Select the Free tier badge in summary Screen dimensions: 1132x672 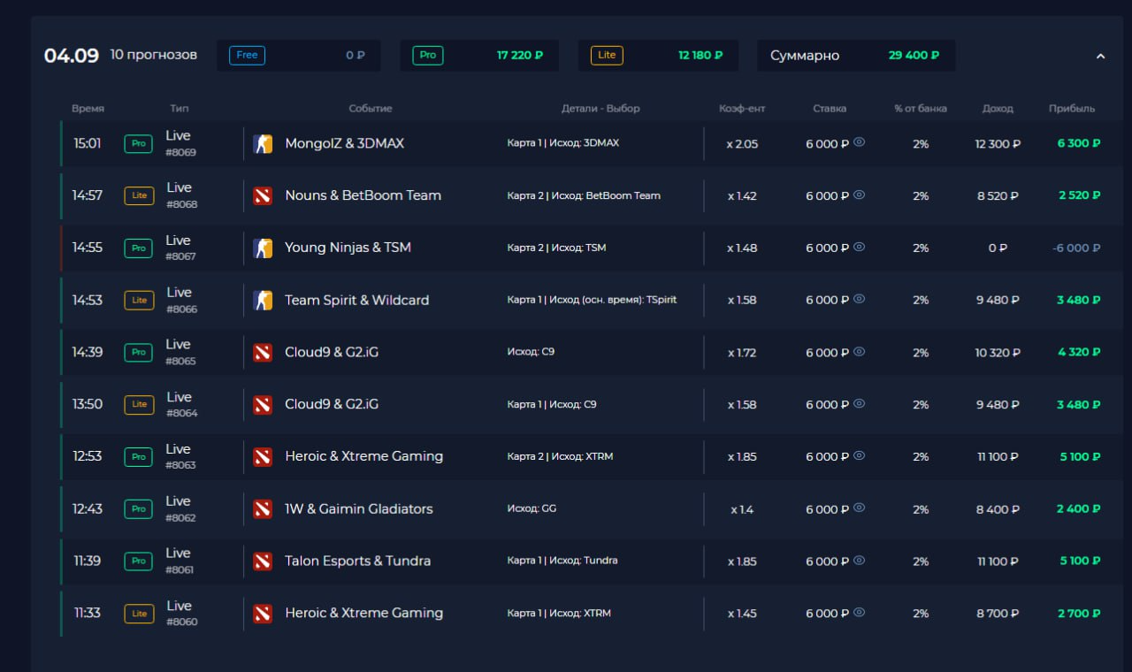point(247,55)
